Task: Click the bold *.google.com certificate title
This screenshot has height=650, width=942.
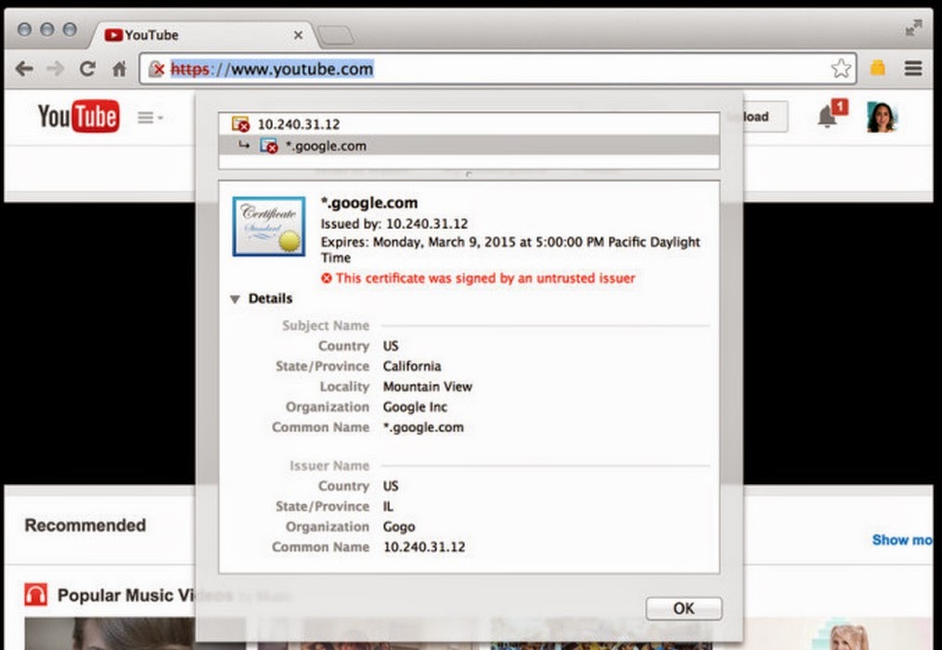Action: coord(368,203)
